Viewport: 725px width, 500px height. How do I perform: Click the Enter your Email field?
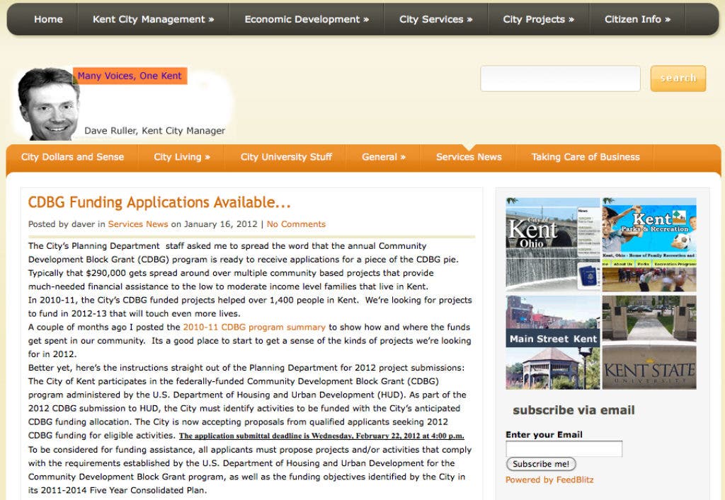click(564, 448)
